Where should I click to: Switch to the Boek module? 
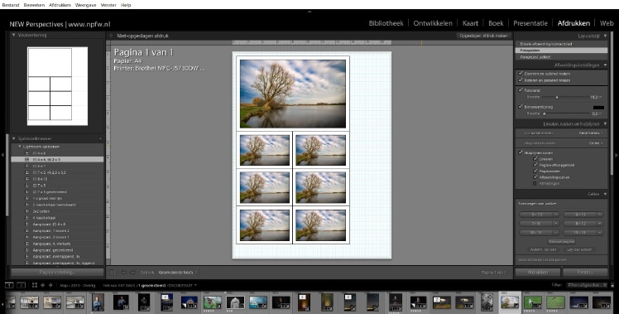pyautogui.click(x=496, y=23)
